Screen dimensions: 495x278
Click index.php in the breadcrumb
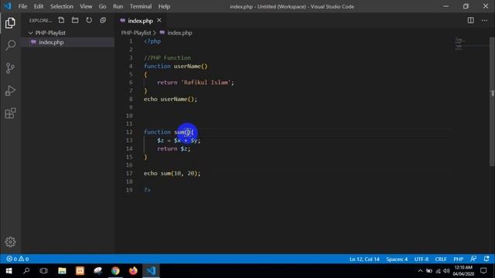[179, 32]
